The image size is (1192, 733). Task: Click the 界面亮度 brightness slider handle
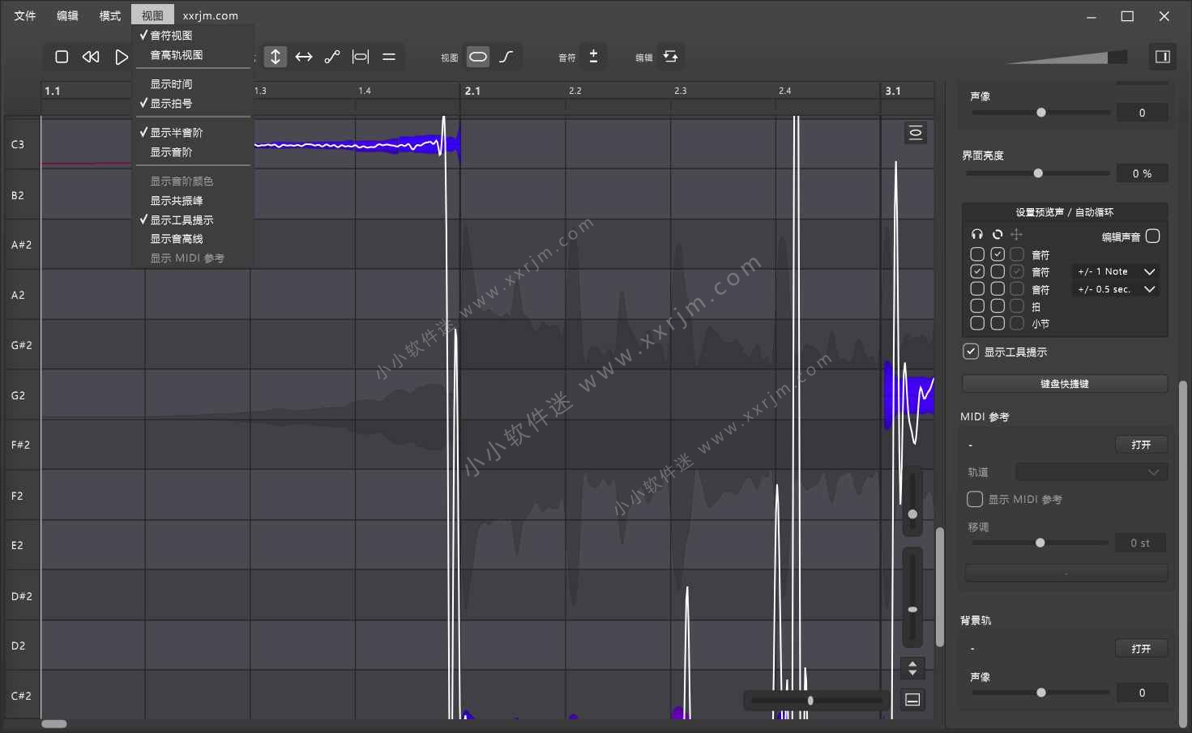coord(1038,173)
